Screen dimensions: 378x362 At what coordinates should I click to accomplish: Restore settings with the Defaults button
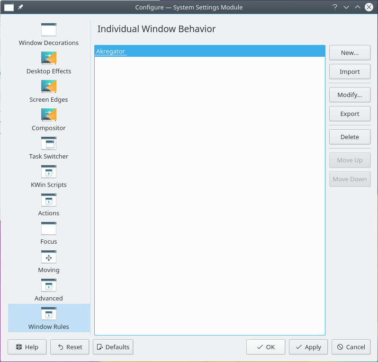(113, 347)
